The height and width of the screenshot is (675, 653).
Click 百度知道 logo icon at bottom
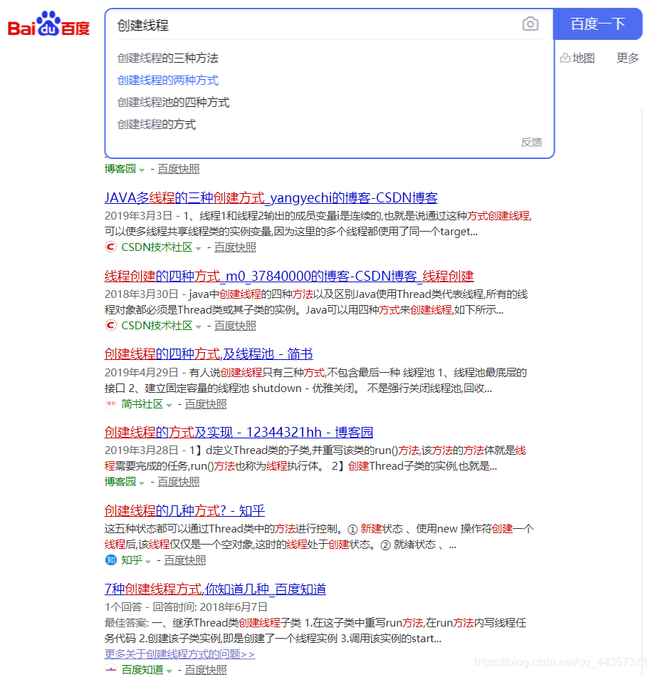pyautogui.click(x=111, y=669)
